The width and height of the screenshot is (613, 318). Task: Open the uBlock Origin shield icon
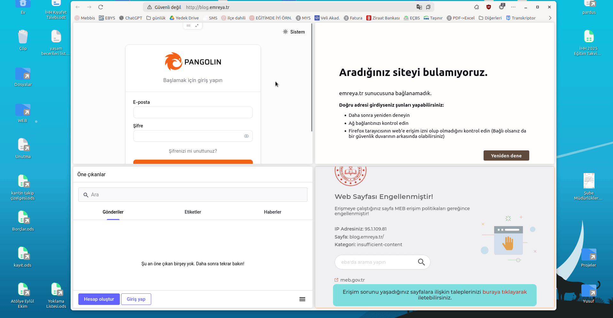489,7
